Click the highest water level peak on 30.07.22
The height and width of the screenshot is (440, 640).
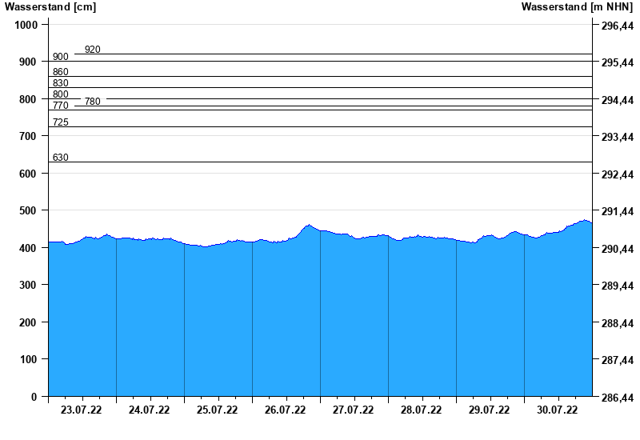pyautogui.click(x=585, y=221)
